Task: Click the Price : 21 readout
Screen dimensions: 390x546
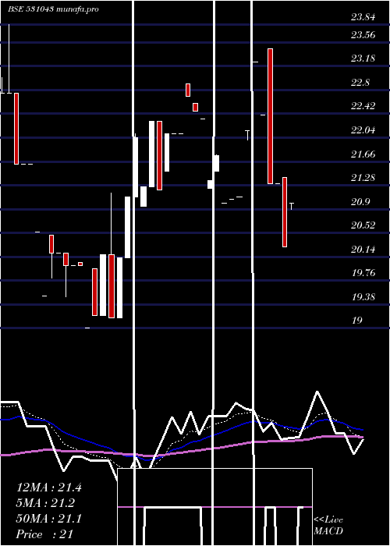Action: [x=44, y=534]
